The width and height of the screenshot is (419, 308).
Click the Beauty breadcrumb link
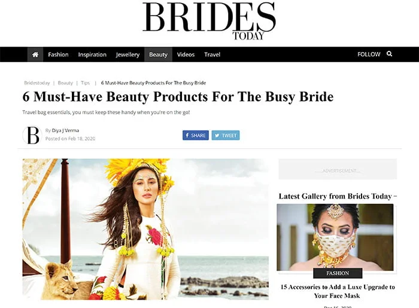(65, 83)
